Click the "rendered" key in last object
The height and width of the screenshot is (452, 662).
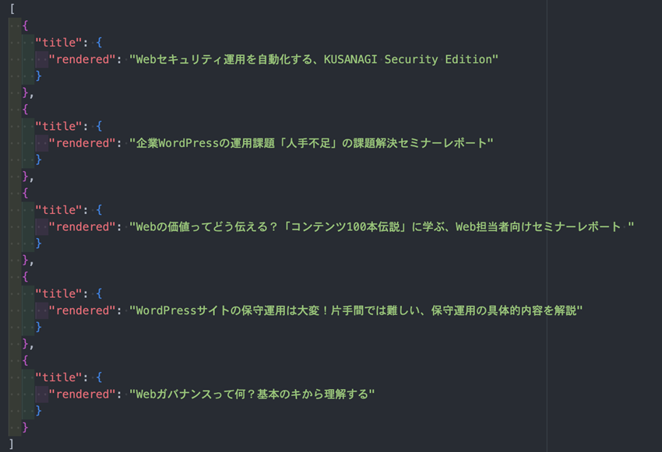pos(82,394)
